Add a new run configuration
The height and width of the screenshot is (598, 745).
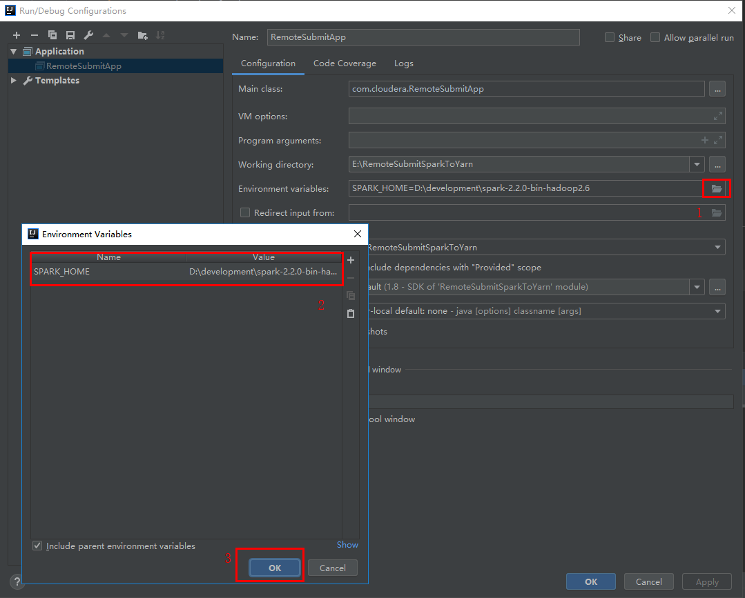pos(17,34)
